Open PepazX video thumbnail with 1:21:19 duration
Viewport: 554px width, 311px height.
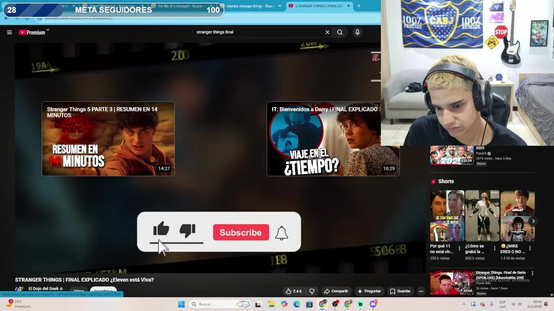tap(451, 155)
